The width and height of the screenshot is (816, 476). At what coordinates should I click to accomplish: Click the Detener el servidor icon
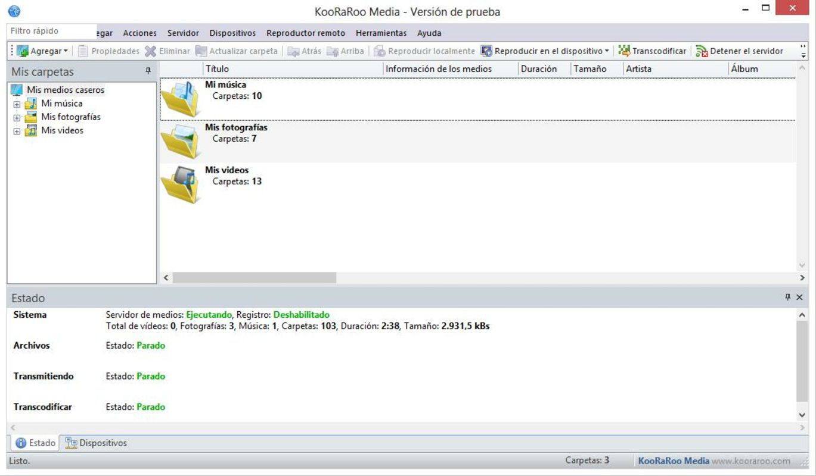(702, 51)
